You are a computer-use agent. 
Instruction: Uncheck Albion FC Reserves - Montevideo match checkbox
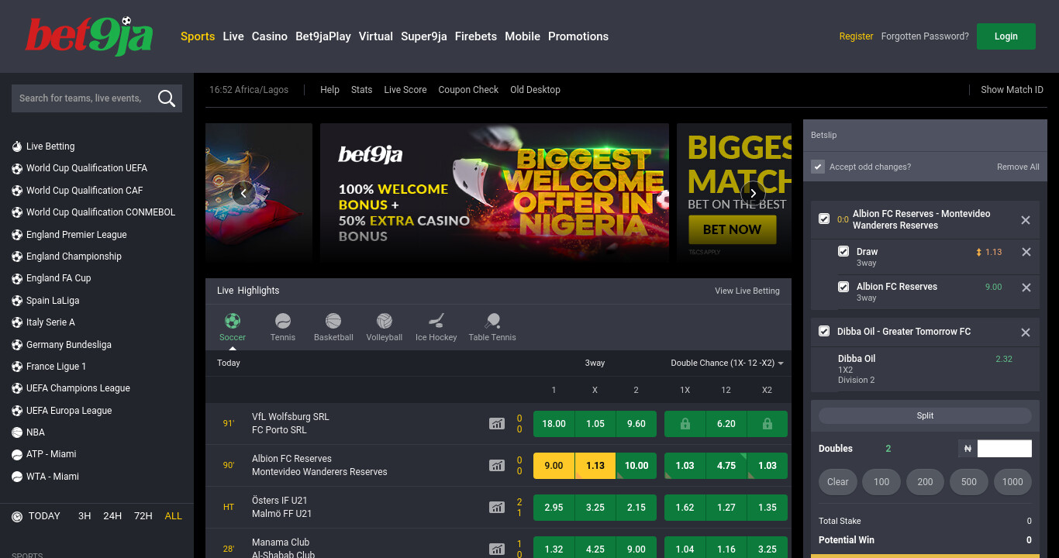tap(824, 219)
